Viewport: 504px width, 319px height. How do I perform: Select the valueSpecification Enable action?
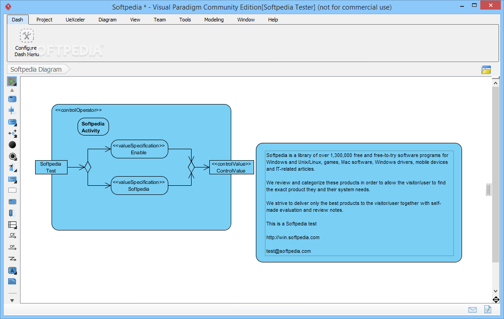[140, 149]
